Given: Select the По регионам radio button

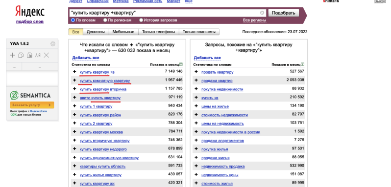Looking at the screenshot, I should click(105, 20).
